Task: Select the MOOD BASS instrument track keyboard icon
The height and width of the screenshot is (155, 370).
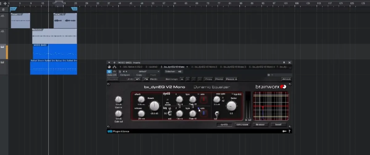Action: pos(3,47)
